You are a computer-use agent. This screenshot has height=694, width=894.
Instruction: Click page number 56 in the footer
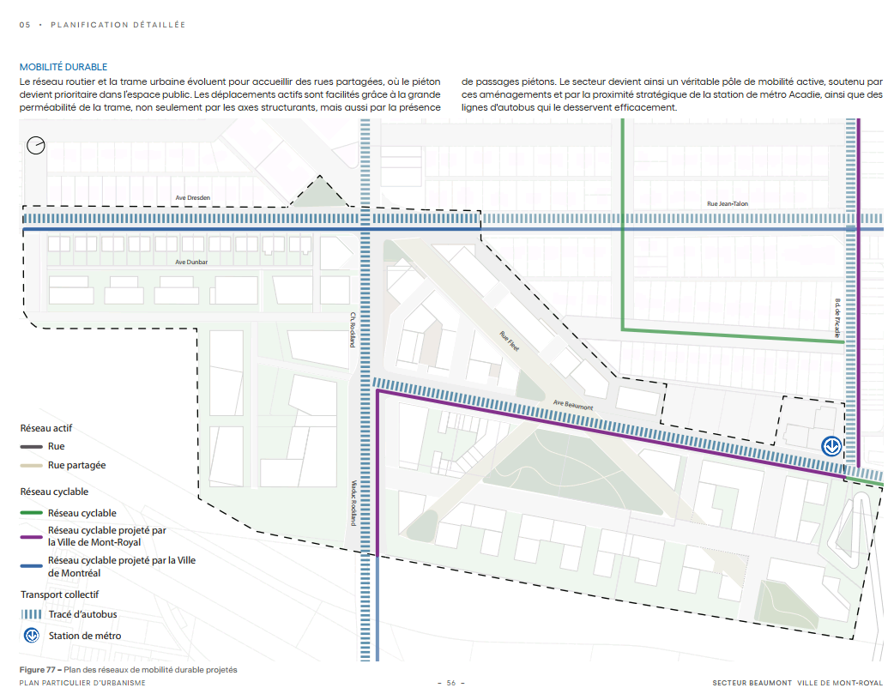click(x=450, y=683)
